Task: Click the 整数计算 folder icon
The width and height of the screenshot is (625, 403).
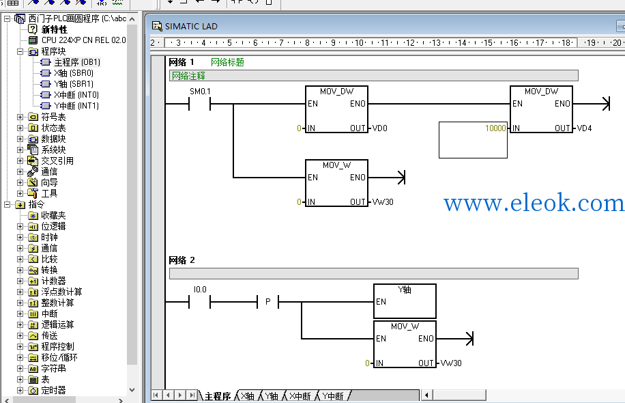Action: [x=33, y=303]
